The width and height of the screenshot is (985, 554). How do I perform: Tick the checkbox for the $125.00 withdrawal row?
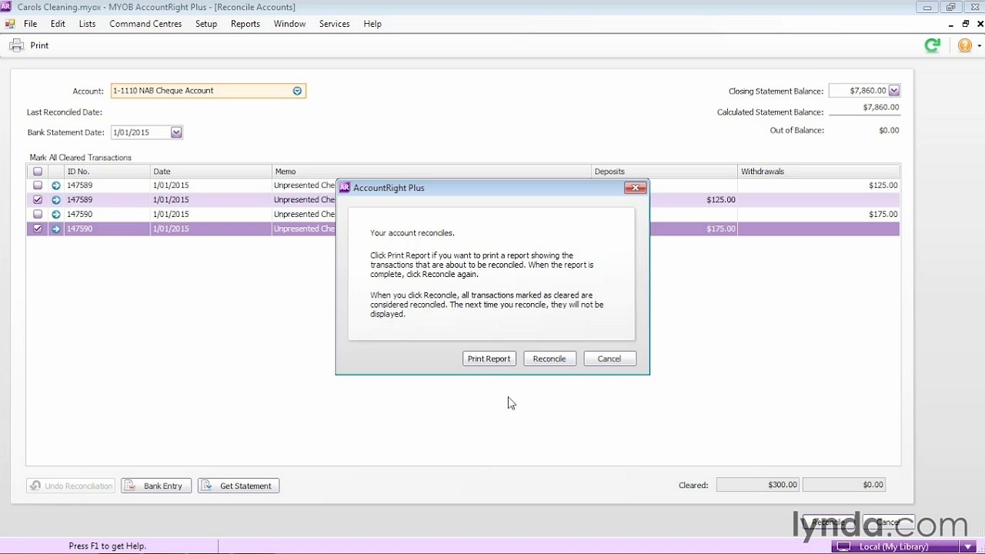(x=38, y=185)
